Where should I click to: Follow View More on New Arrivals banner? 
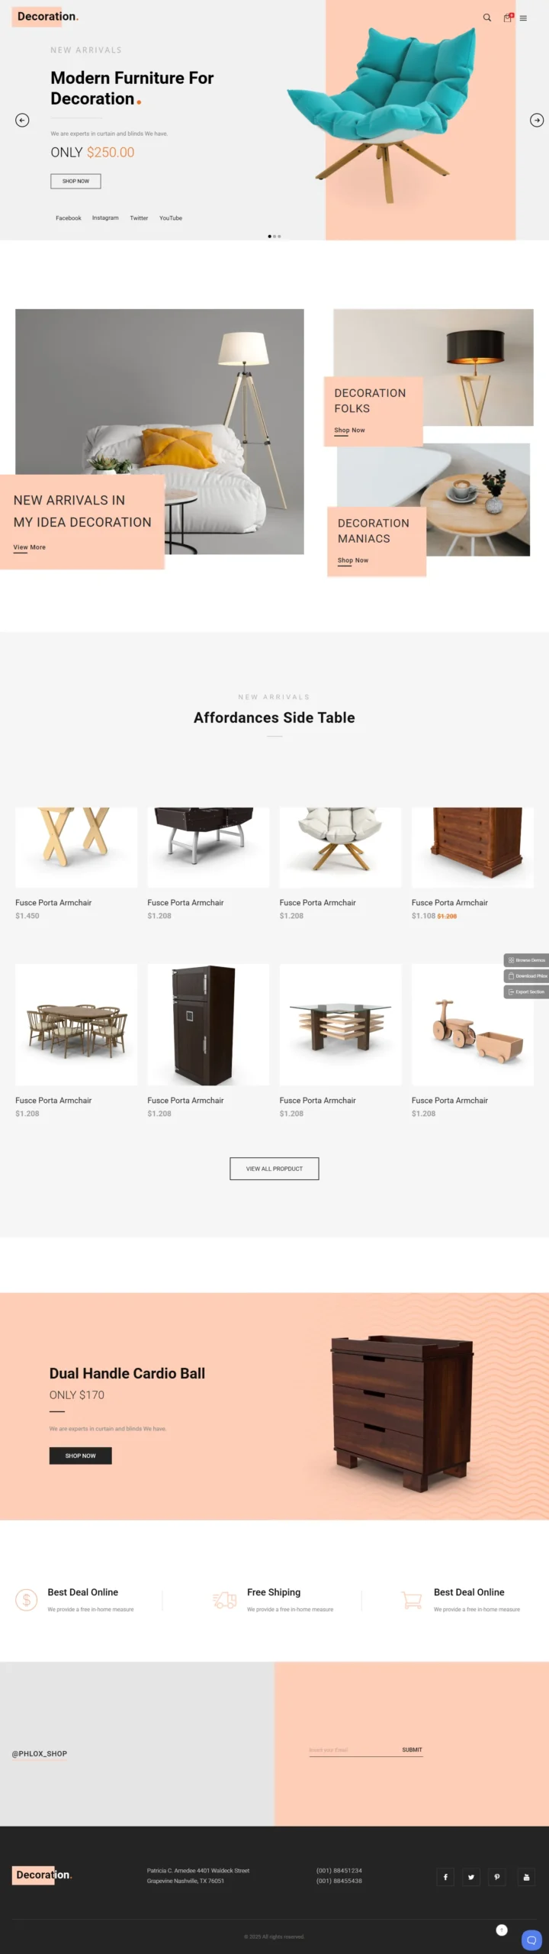click(29, 547)
